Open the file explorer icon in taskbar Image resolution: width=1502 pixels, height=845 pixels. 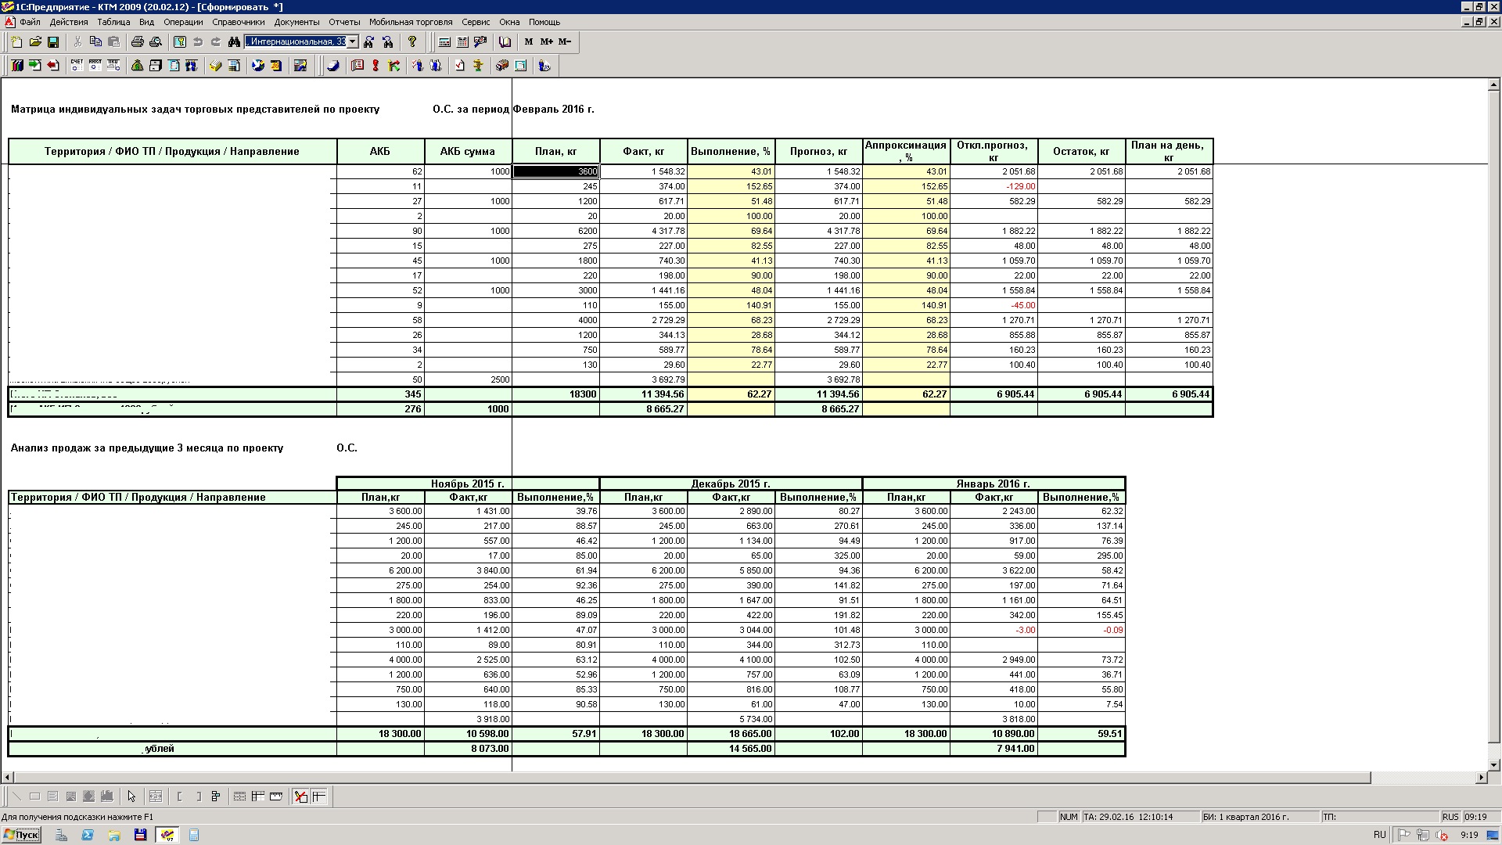pos(114,835)
